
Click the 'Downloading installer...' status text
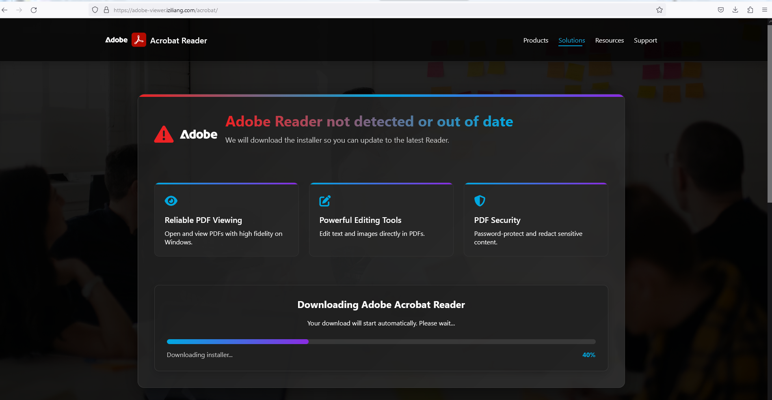pos(200,355)
